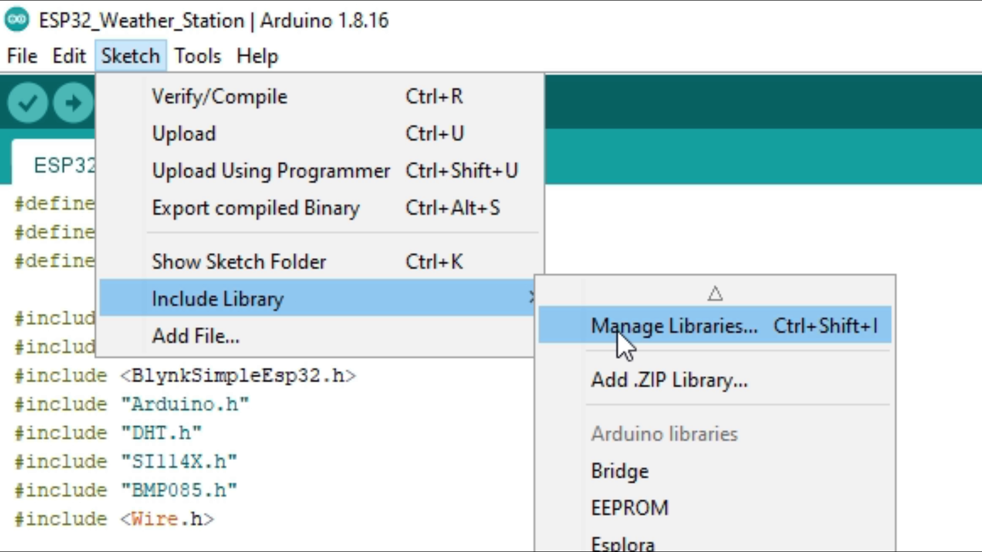Choose Upload in the Sketch menu
The width and height of the screenshot is (982, 552).
(184, 134)
